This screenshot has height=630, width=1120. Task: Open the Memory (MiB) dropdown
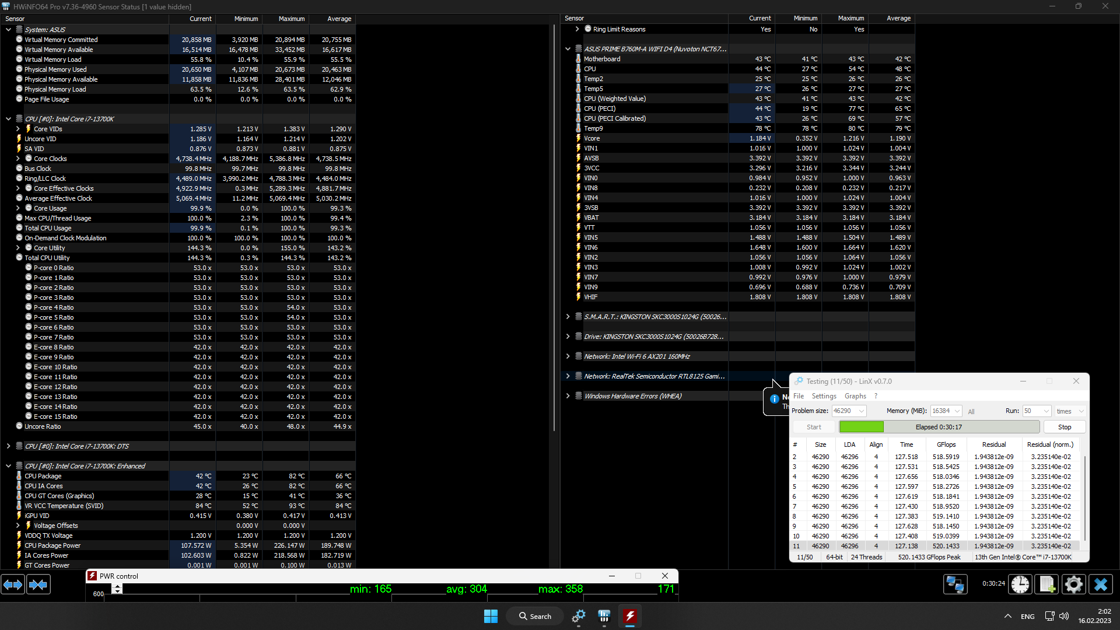pyautogui.click(x=957, y=411)
